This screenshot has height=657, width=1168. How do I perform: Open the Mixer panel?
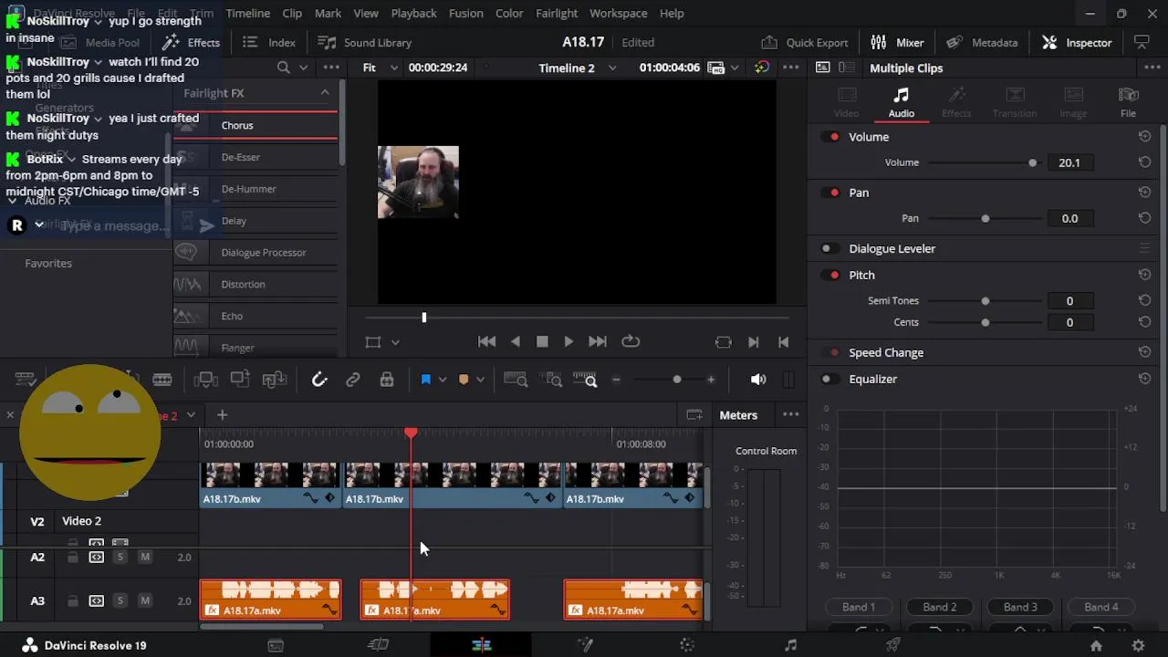click(x=897, y=42)
